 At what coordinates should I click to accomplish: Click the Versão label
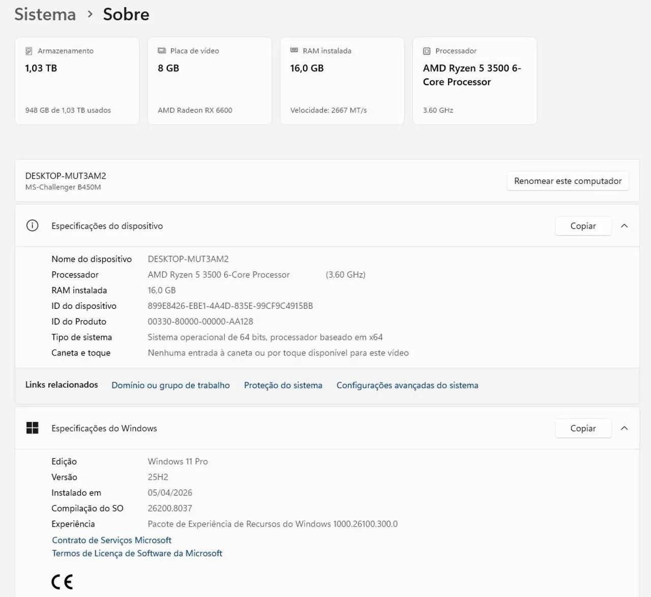pos(64,477)
